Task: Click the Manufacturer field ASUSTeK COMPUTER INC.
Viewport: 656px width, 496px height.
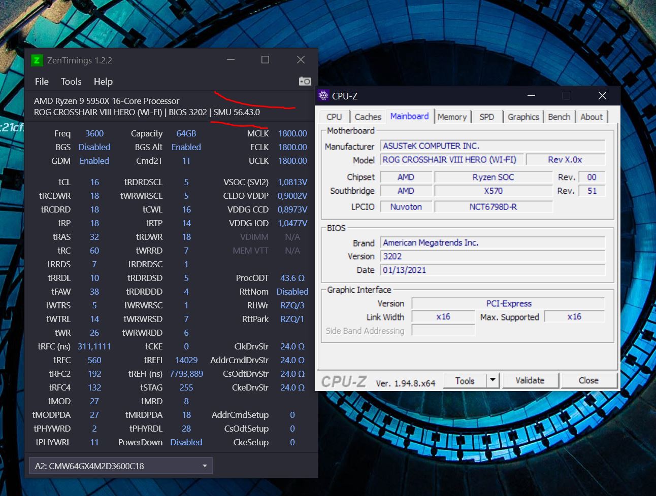Action: pyautogui.click(x=493, y=146)
